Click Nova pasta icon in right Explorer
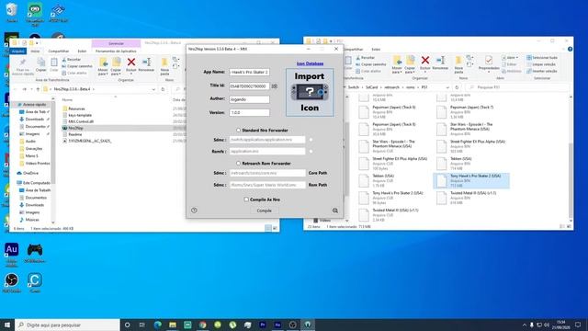 [458, 64]
